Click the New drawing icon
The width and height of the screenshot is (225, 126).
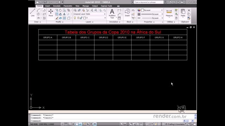pyautogui.click(x=37, y=2)
